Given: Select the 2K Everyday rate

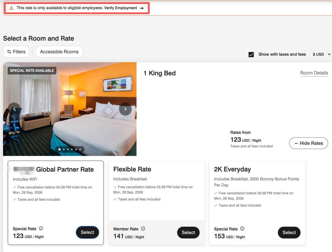Looking at the screenshot, I should tap(289, 233).
